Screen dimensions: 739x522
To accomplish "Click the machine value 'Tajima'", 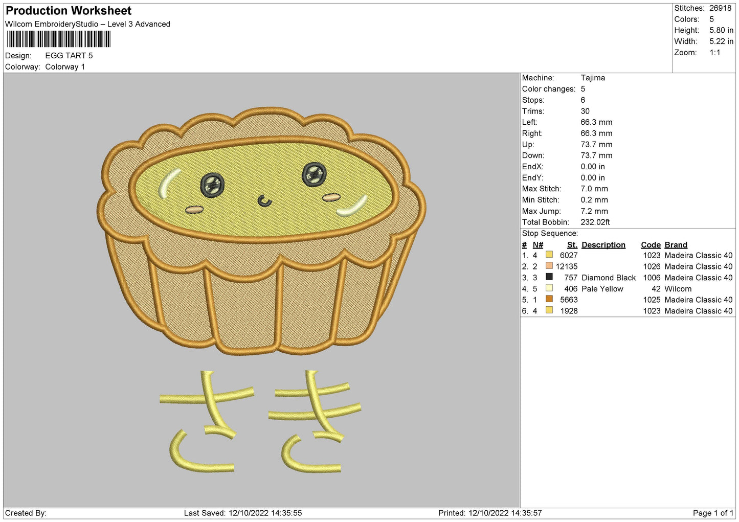I will (593, 78).
